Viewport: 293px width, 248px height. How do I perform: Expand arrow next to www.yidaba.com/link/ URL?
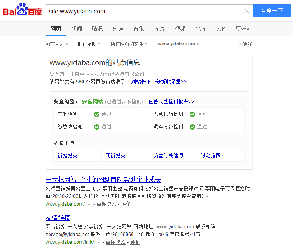click(x=98, y=242)
